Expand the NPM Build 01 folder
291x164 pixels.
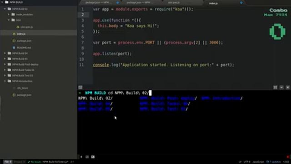tap(5, 59)
